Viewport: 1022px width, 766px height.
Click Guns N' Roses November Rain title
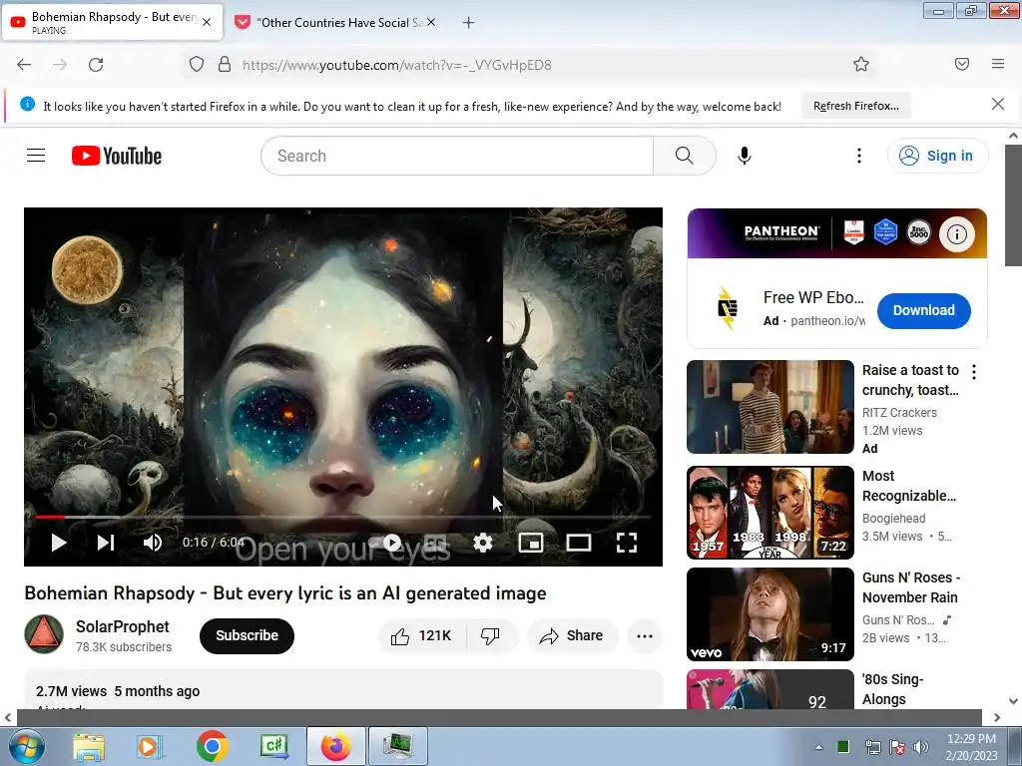[x=911, y=587]
